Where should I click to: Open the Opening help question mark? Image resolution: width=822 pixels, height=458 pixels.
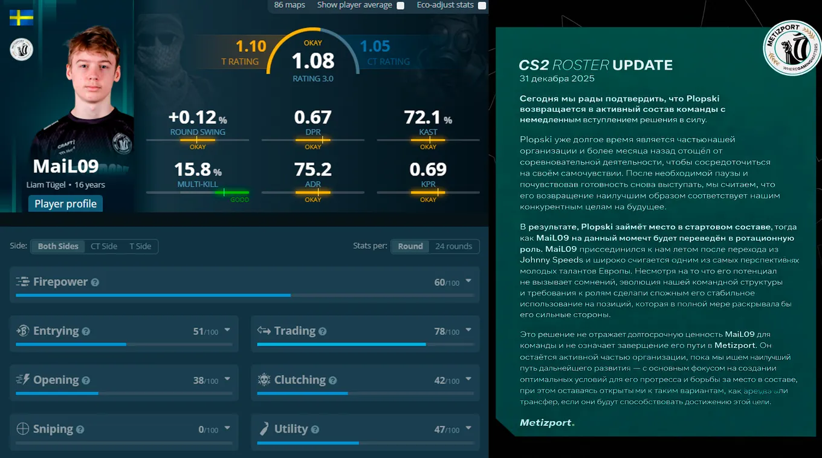coord(86,381)
